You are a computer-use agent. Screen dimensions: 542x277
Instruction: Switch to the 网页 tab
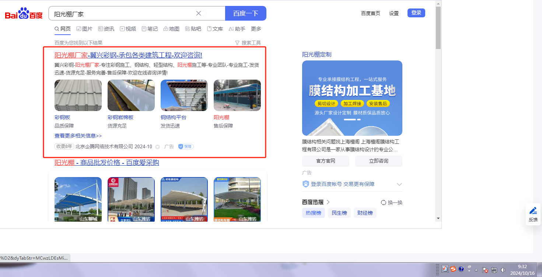click(x=63, y=29)
